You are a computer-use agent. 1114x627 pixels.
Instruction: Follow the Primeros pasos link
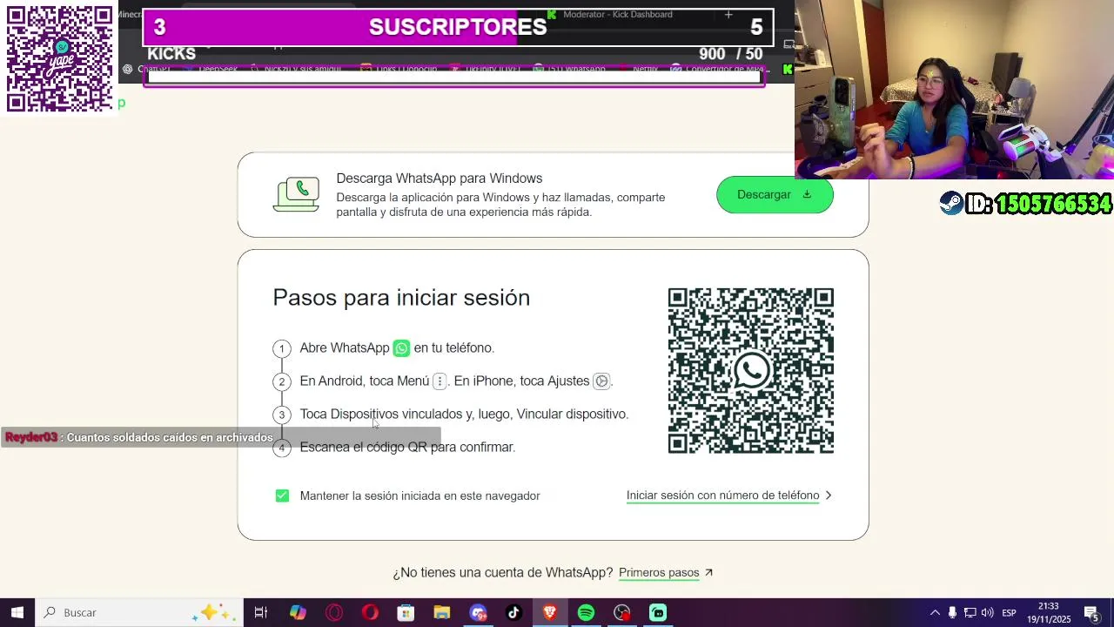[666, 573]
